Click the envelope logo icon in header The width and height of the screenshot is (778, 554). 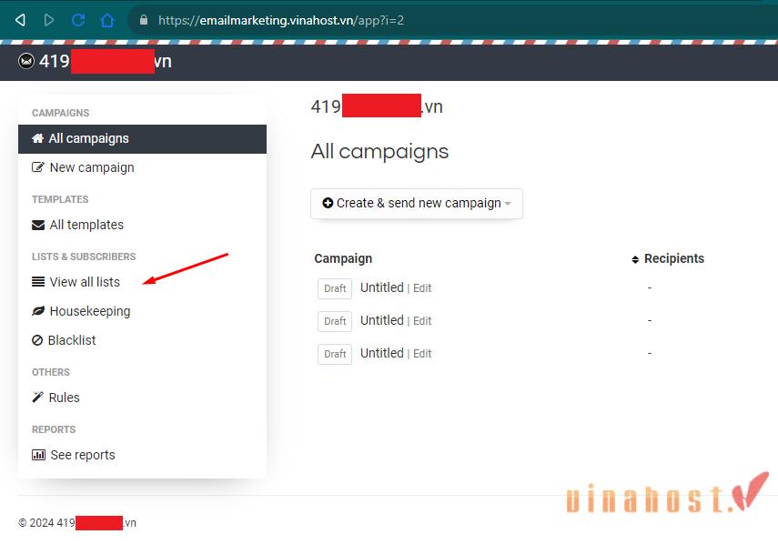tap(26, 61)
